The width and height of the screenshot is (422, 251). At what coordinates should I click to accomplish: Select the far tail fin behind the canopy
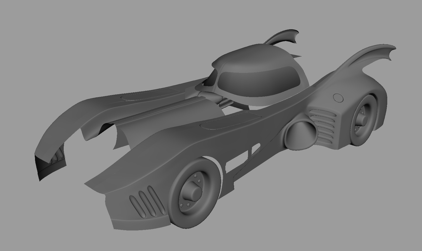coord(282,37)
